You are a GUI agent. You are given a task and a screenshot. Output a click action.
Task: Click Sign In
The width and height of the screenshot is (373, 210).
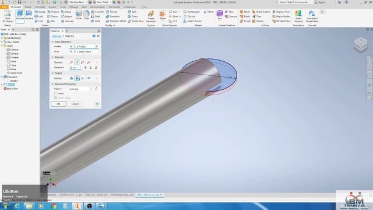(320, 2)
